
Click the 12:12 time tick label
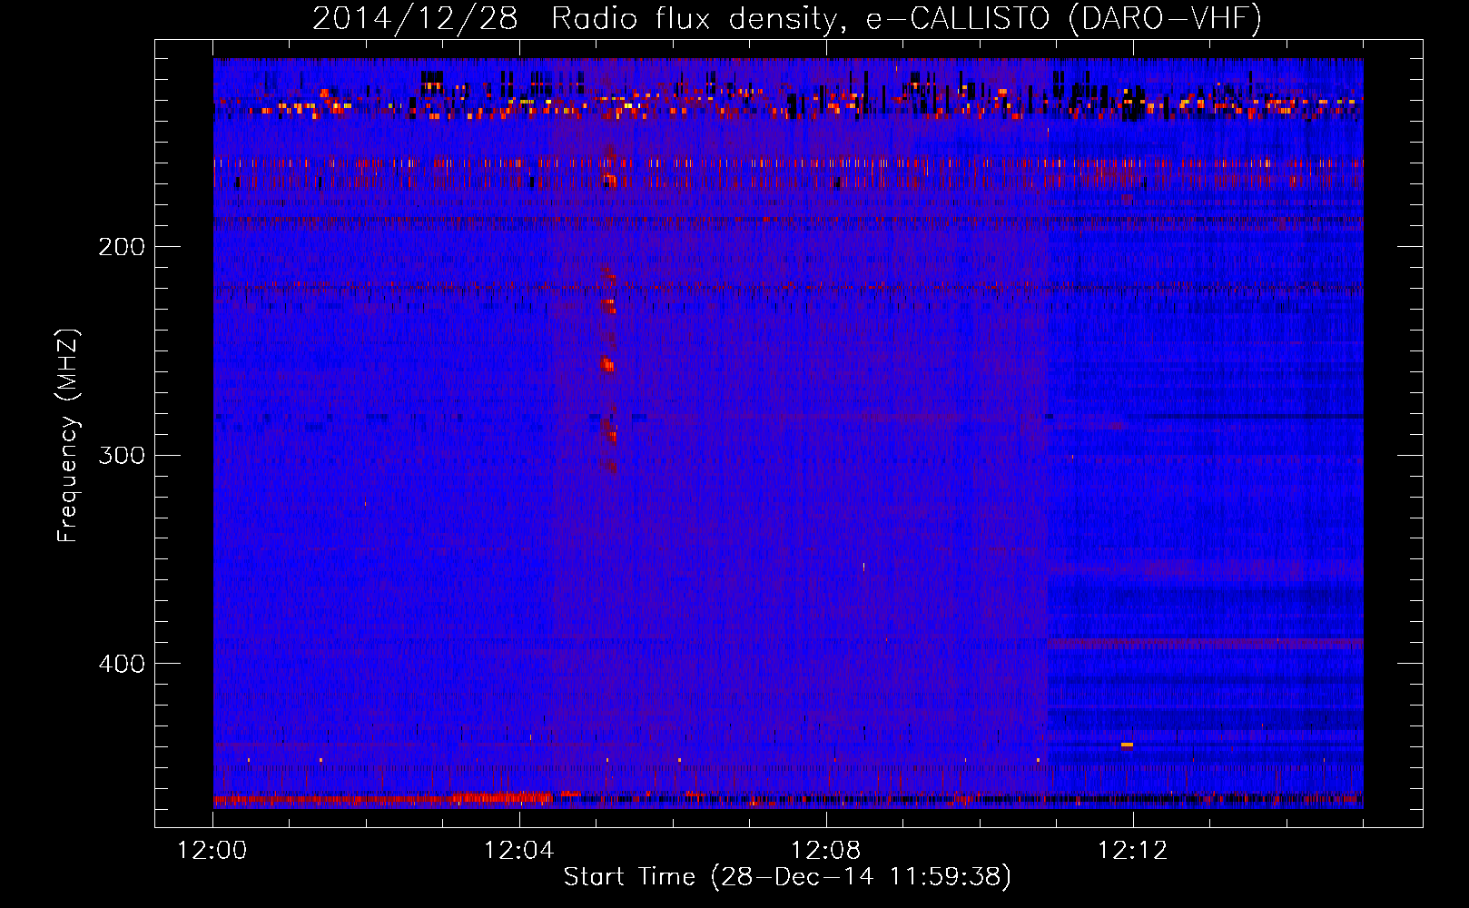tap(1133, 851)
